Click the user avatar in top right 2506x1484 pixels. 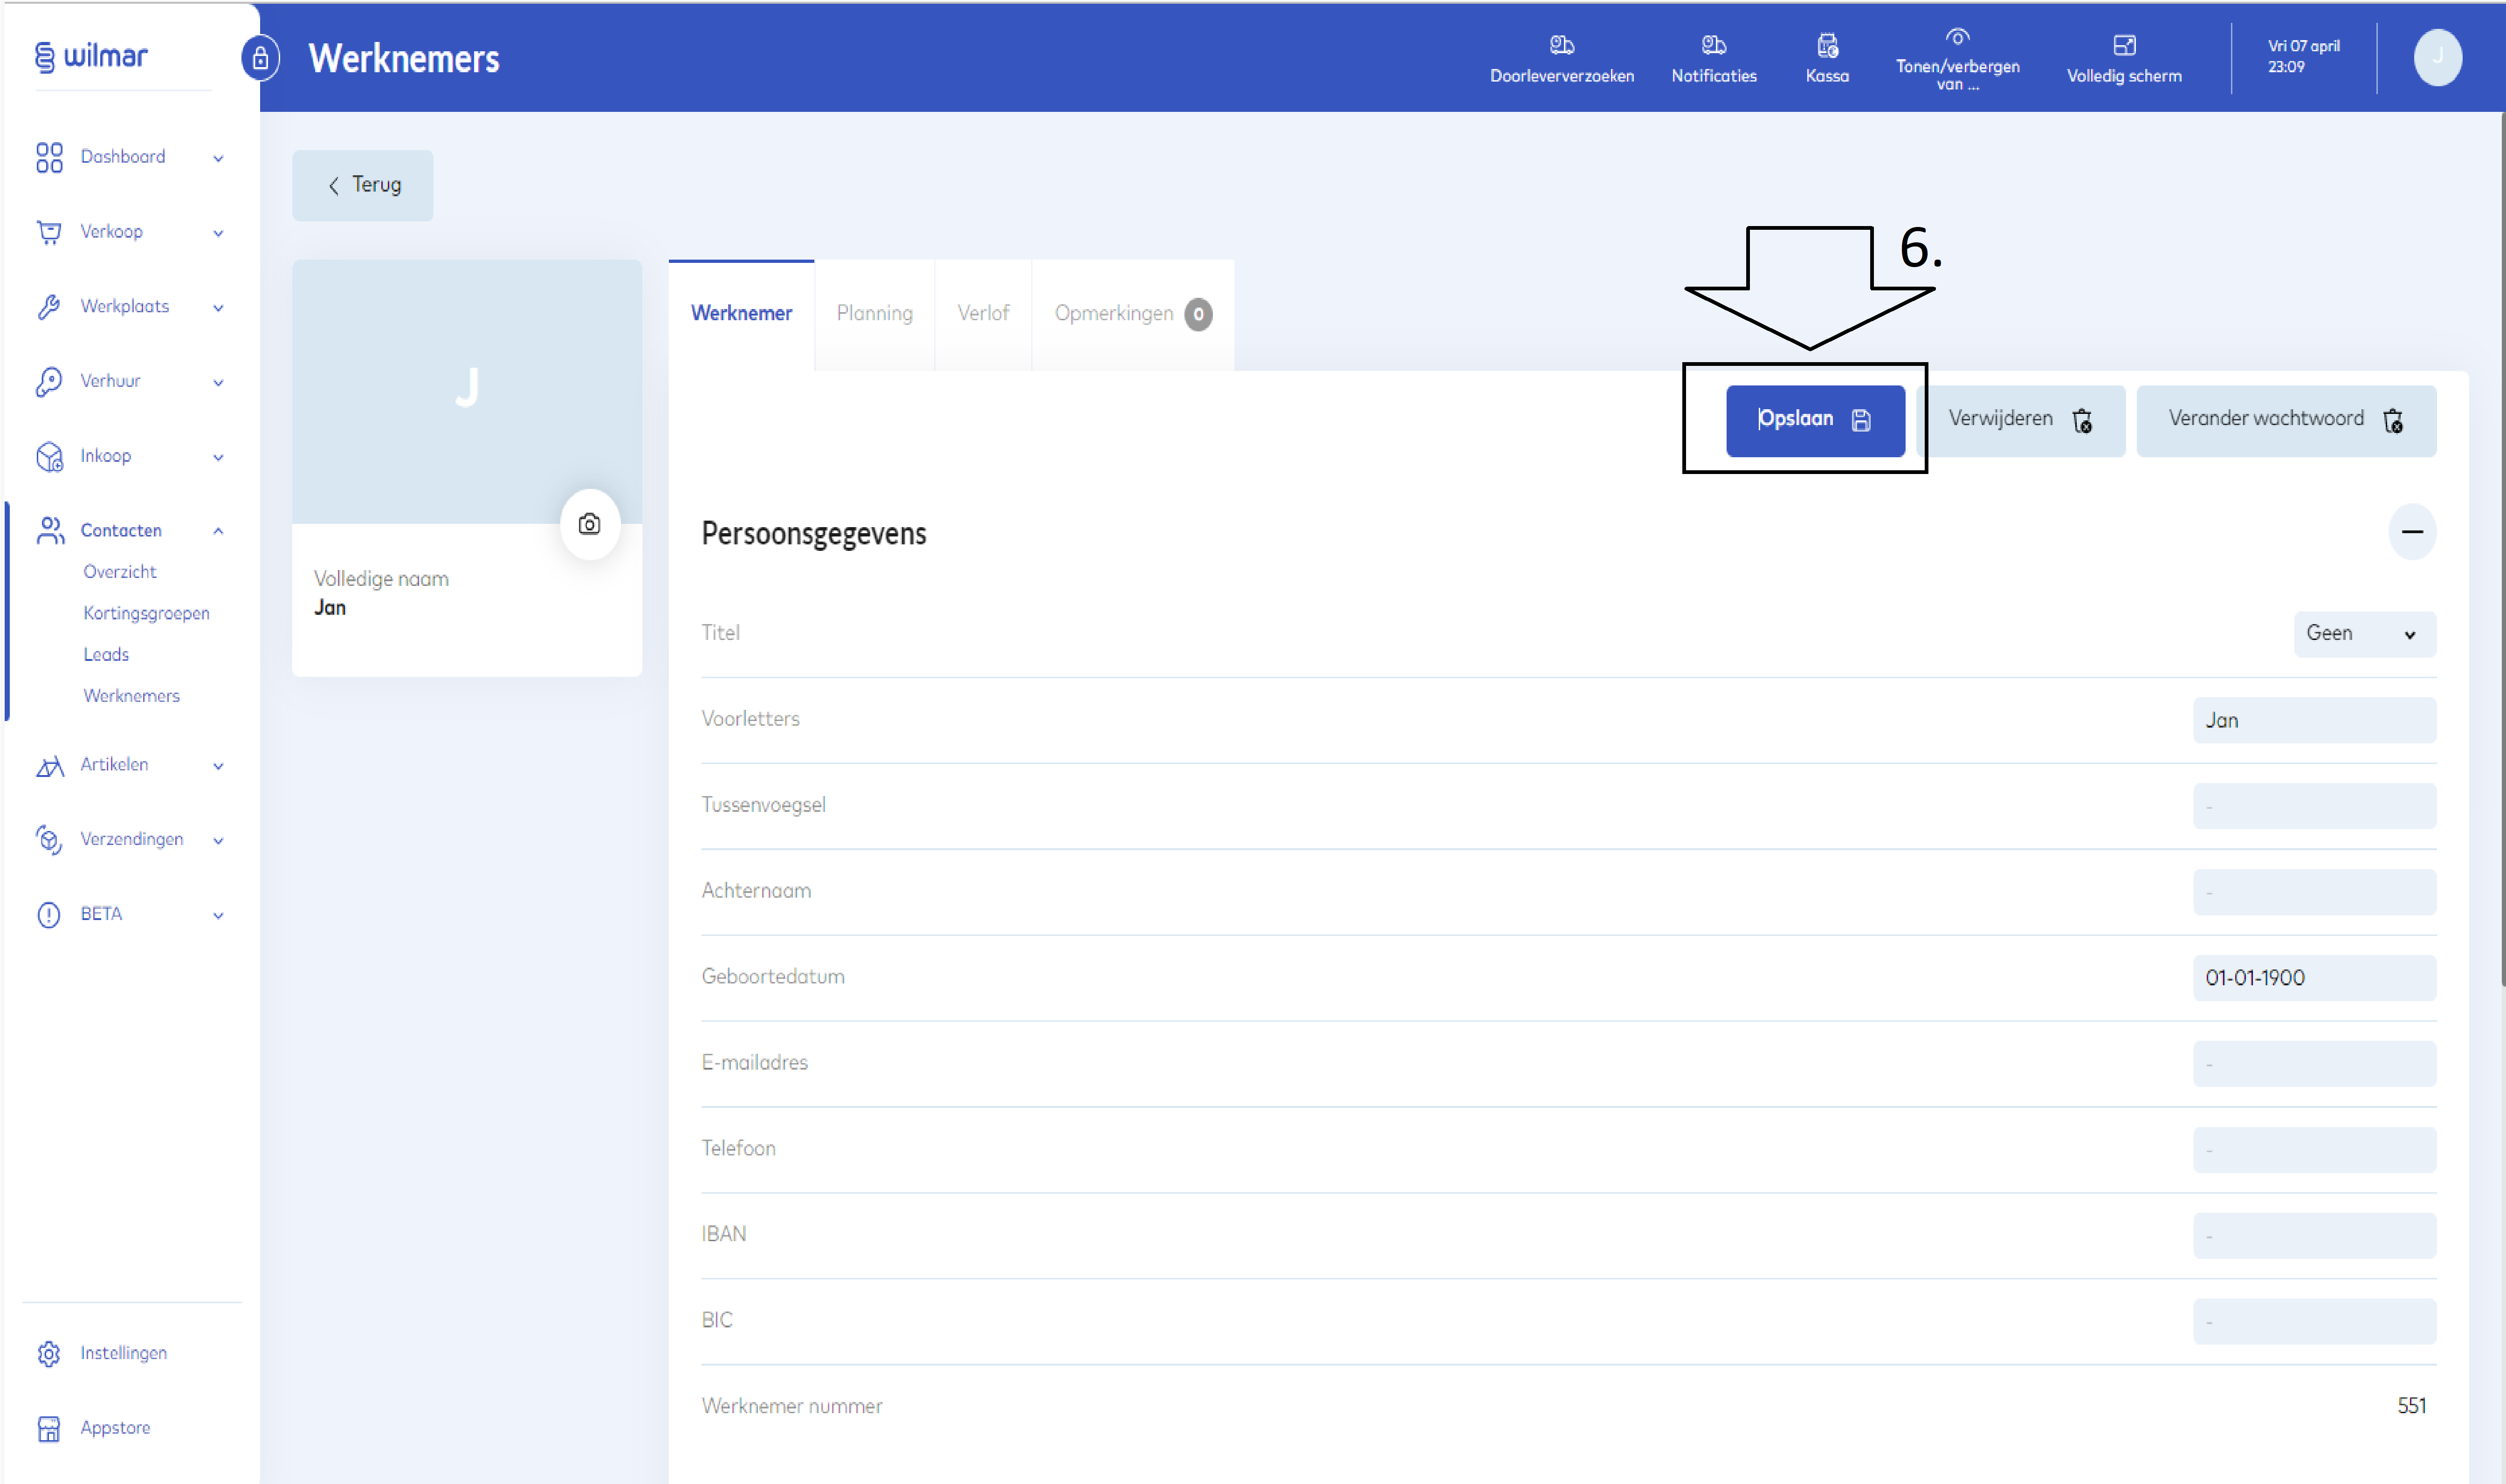point(2437,58)
